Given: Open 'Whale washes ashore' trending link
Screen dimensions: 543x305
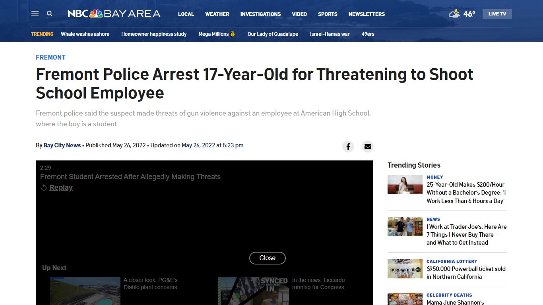Looking at the screenshot, I should (x=85, y=34).
